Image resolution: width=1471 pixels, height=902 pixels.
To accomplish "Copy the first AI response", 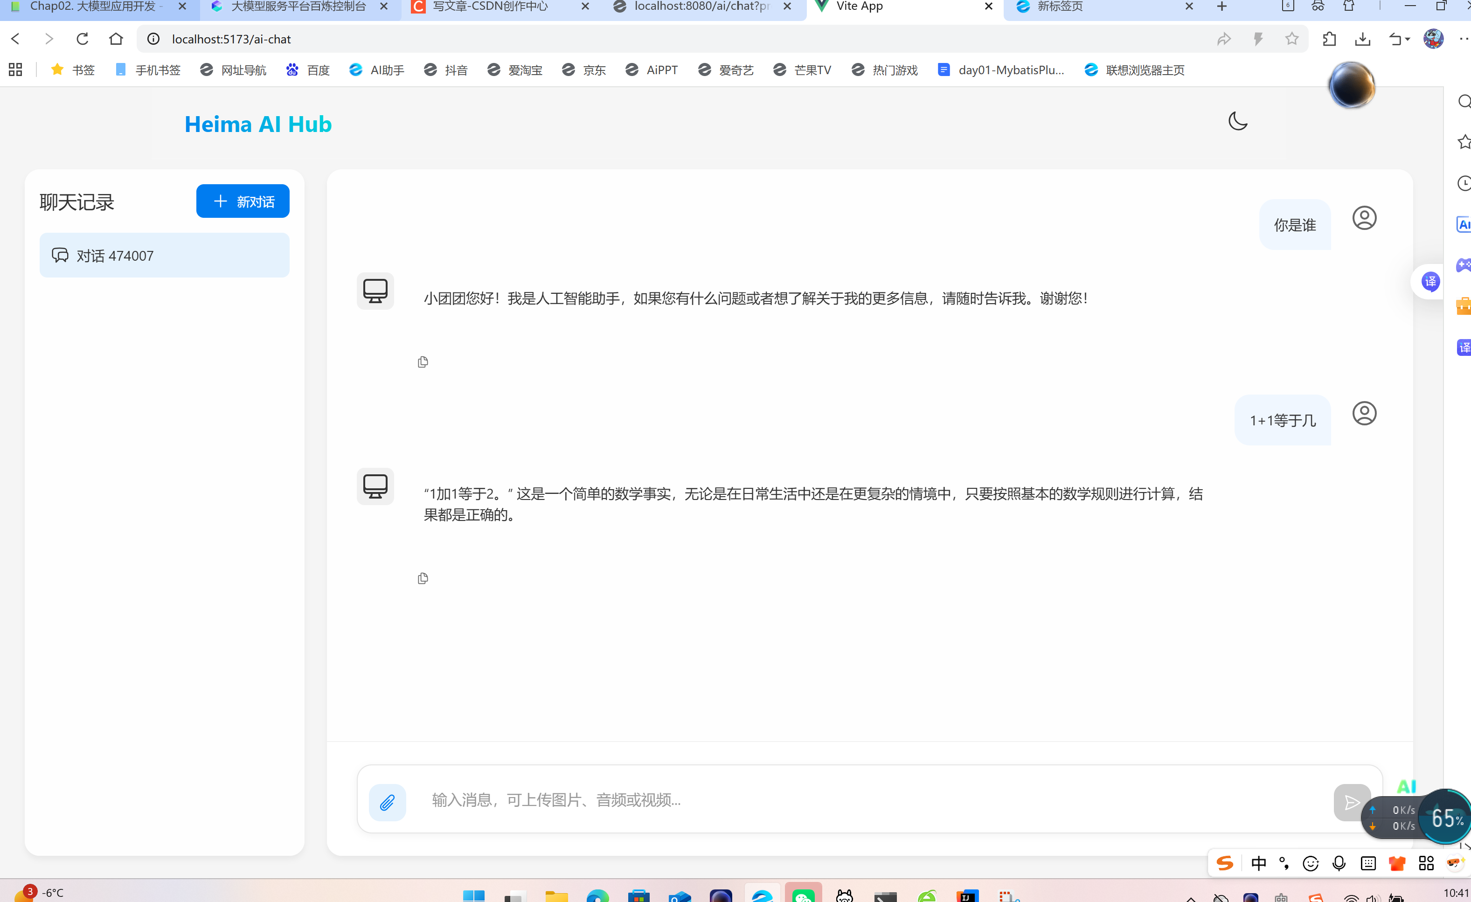I will pyautogui.click(x=423, y=362).
